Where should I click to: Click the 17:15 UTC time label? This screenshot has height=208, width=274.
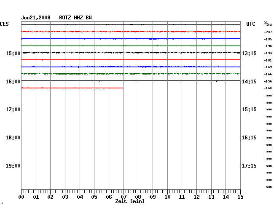point(249,166)
